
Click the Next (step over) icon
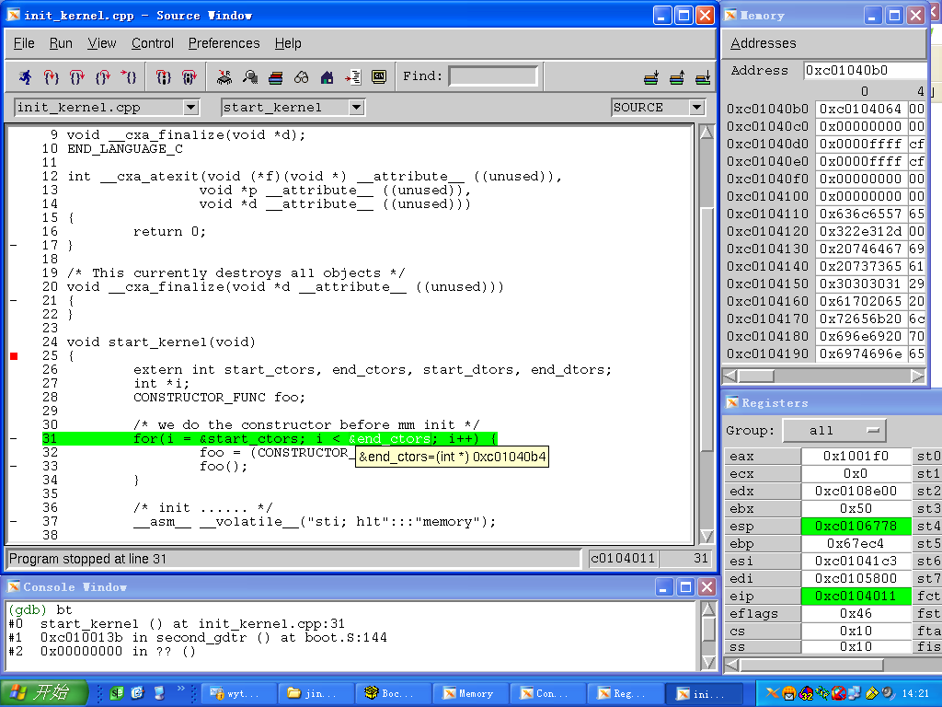77,77
